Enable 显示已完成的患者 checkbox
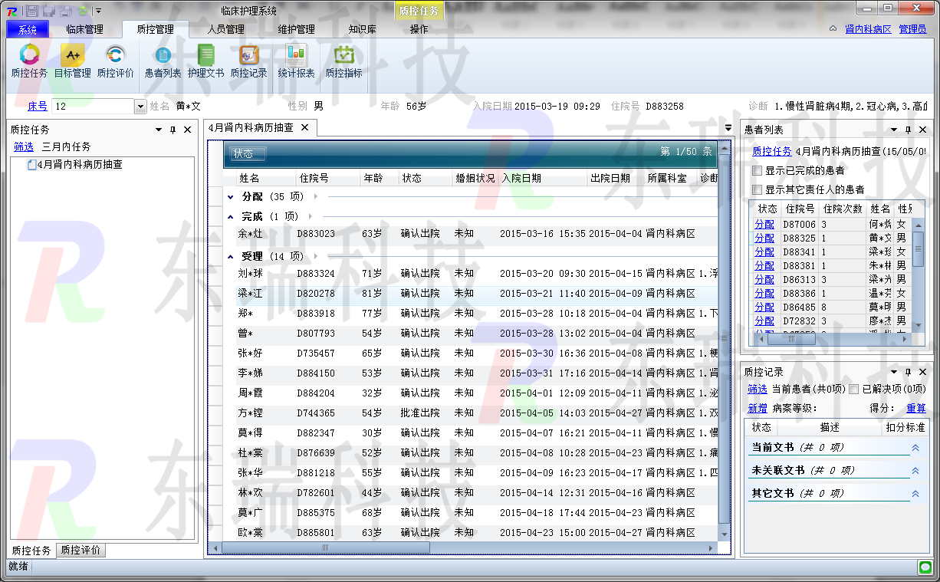The height and width of the screenshot is (582, 940). pyautogui.click(x=758, y=170)
